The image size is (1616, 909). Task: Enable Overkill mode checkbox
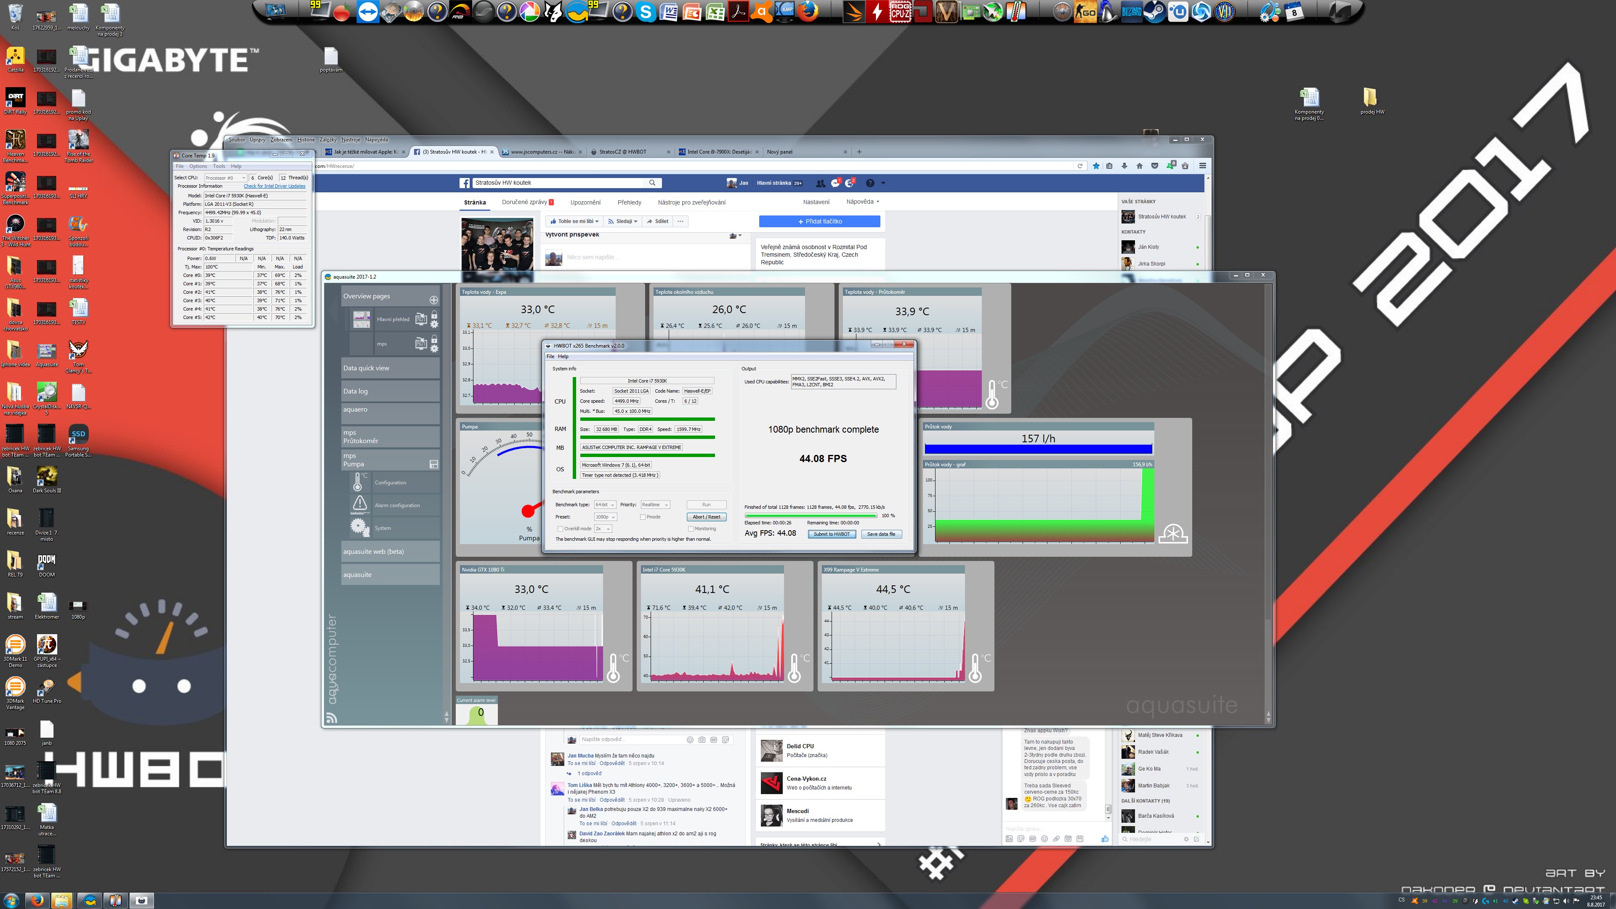[x=560, y=529]
